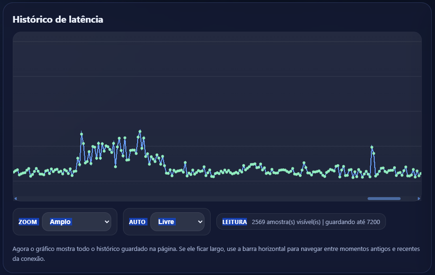Open the ZOOM dropdown showing Amplo
The height and width of the screenshot is (275, 435).
coord(76,222)
